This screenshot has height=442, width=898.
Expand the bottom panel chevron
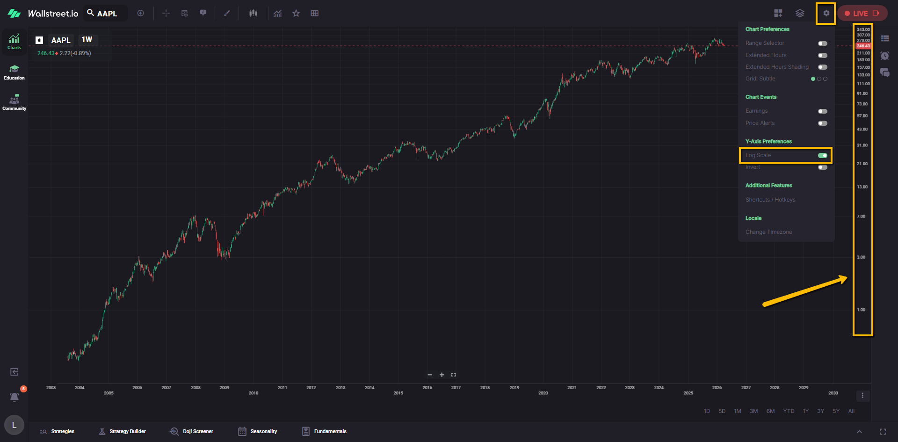click(859, 432)
